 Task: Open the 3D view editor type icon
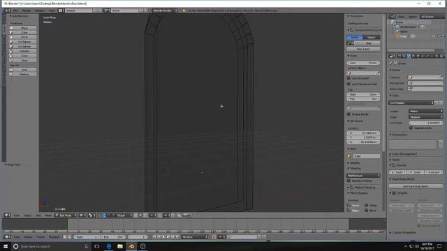click(8, 215)
